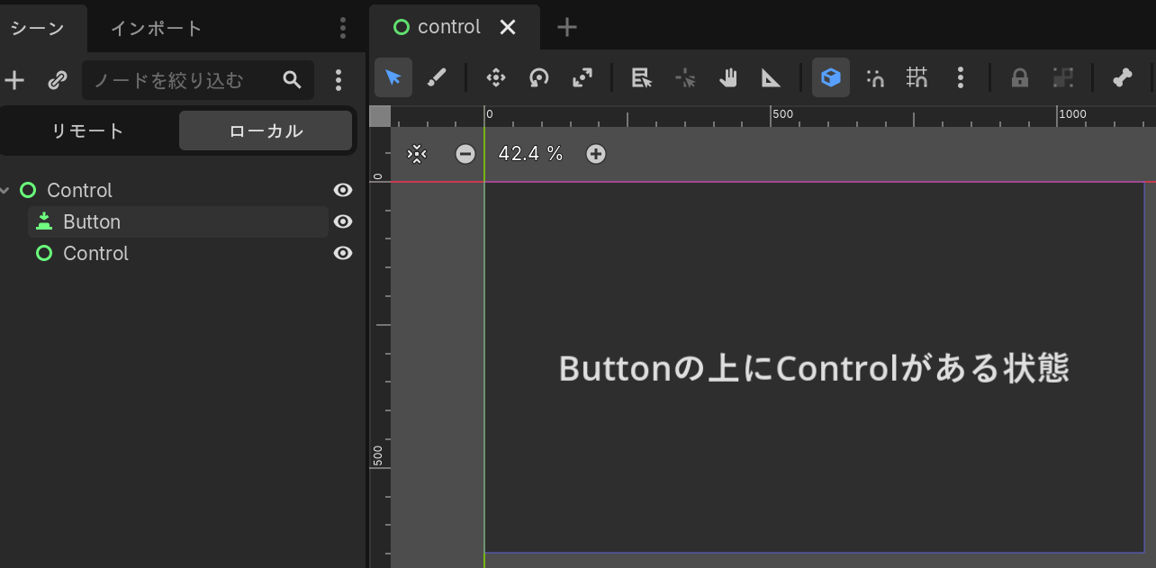Screen dimensions: 1156x568
Task: Hide the child Control node under Button
Action: point(342,253)
